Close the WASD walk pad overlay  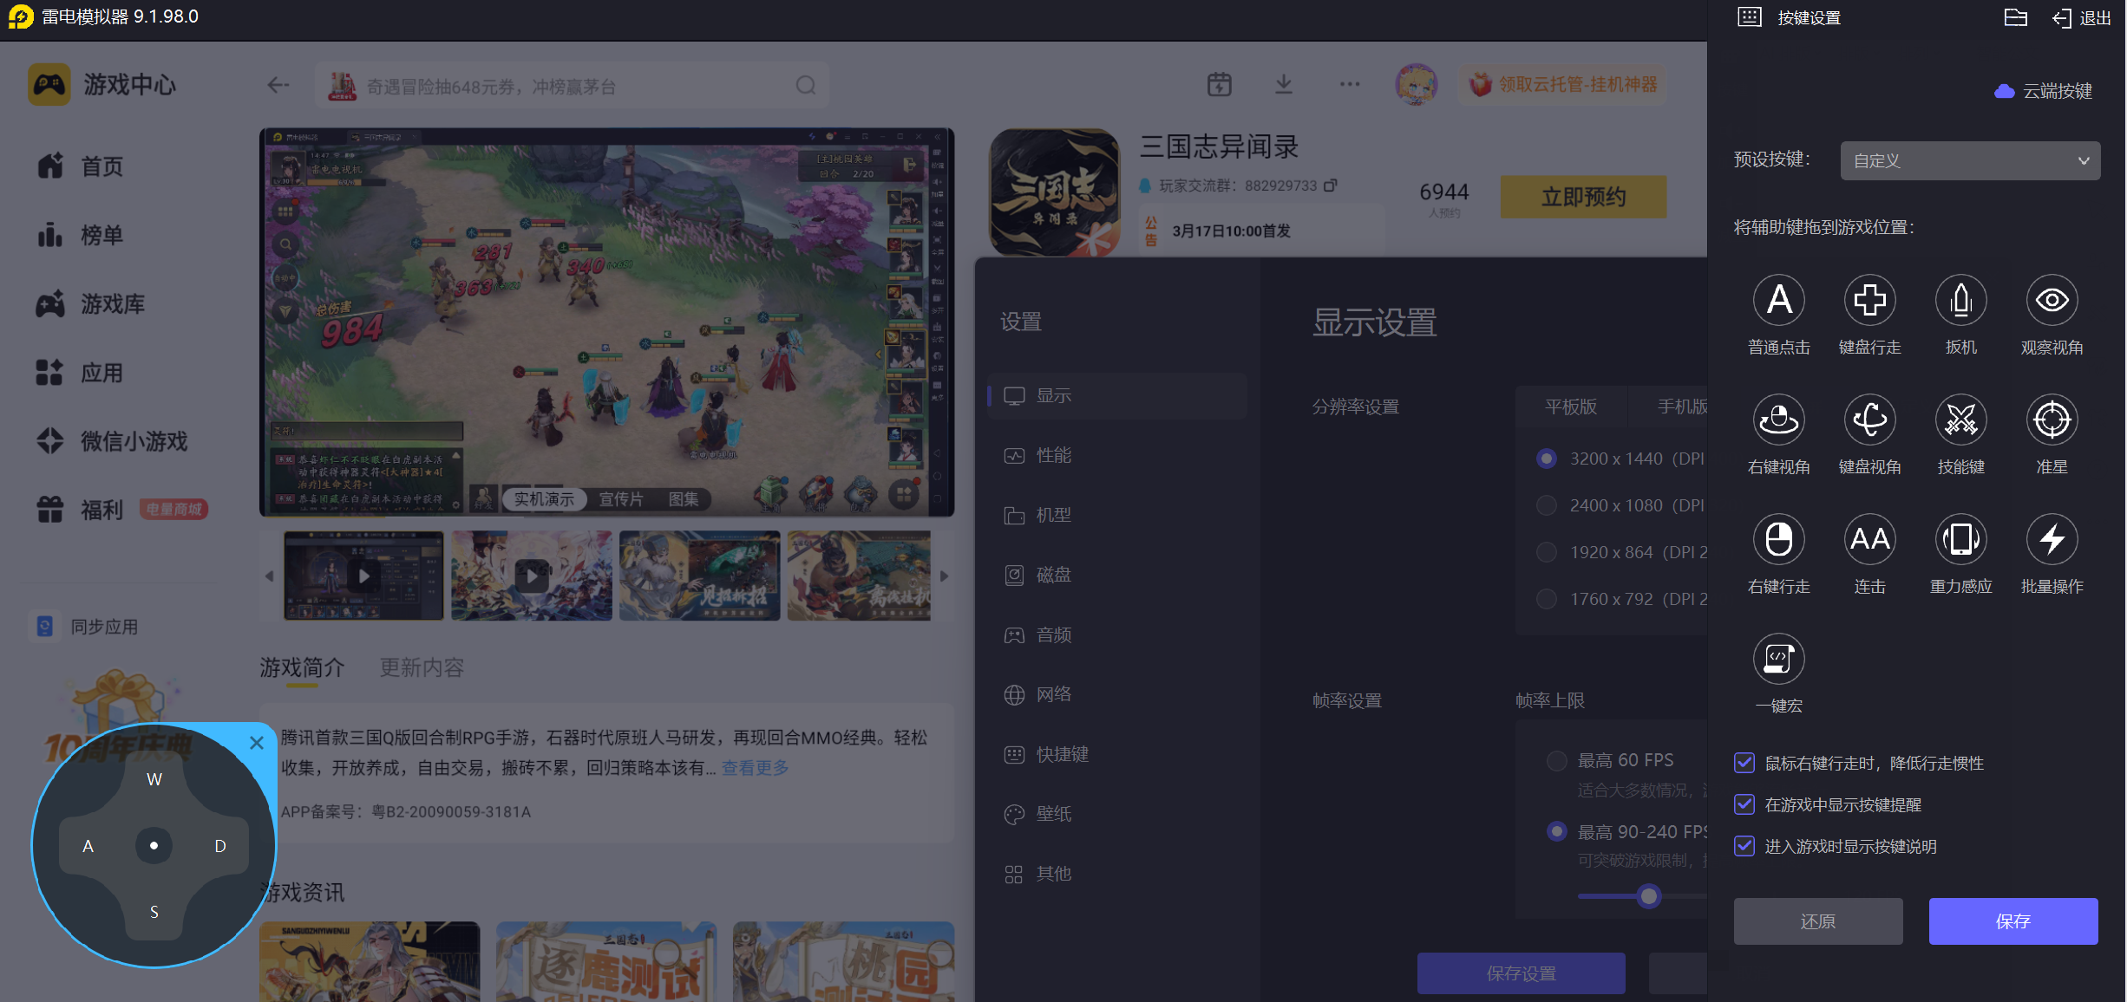[x=256, y=743]
